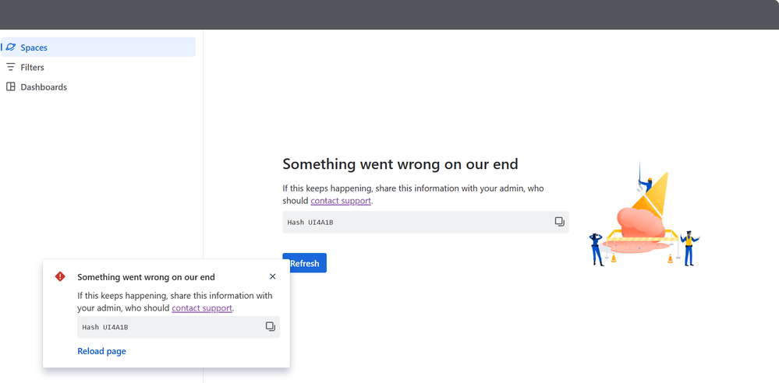Image resolution: width=779 pixels, height=383 pixels.
Task: Copy the hash inside the error popup
Action: [x=270, y=327]
